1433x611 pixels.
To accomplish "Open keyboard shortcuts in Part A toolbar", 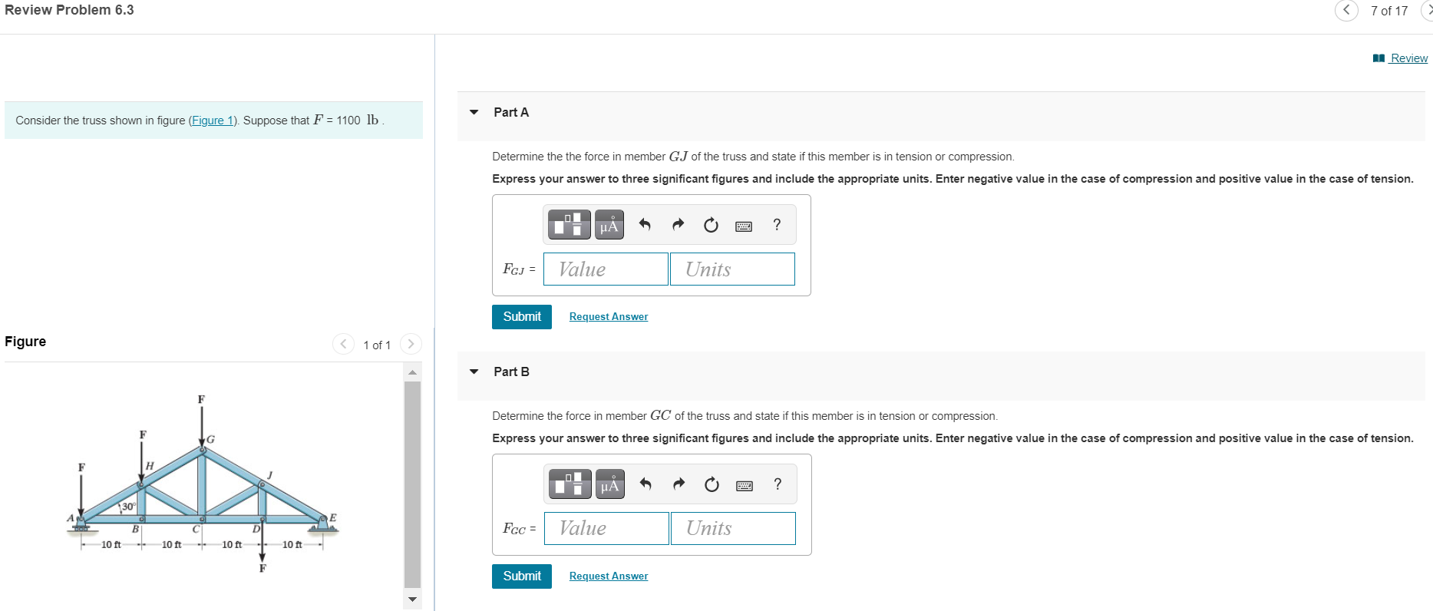I will [x=743, y=226].
